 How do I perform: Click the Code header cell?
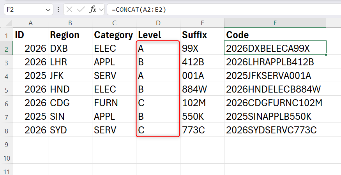[275, 35]
